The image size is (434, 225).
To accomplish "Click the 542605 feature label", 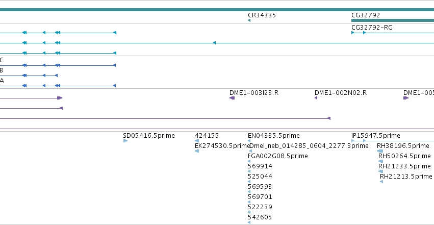I will coord(260,217).
